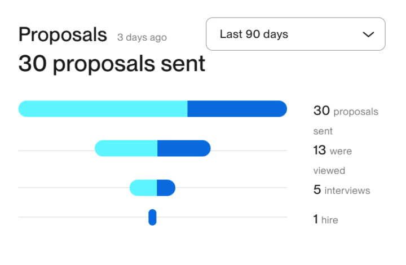Click the dark blue segment of proposals sent bar
The height and width of the screenshot is (265, 406).
(237, 109)
